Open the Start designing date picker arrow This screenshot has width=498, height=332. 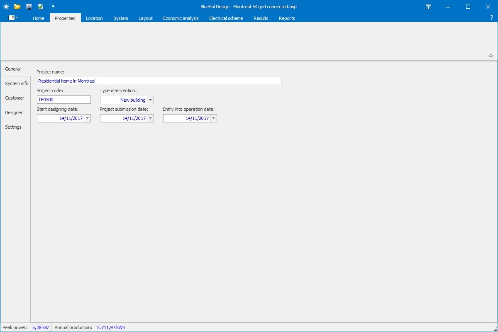[x=87, y=118]
